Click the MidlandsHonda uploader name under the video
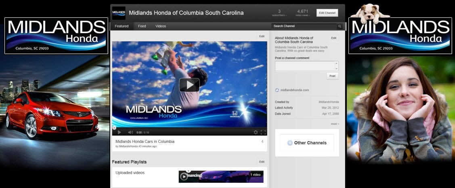Image resolution: width=455 pixels, height=188 pixels. click(128, 146)
